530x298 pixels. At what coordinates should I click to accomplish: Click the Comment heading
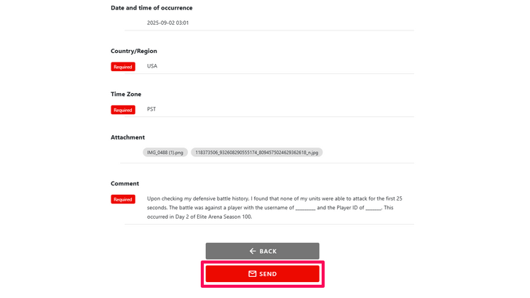tap(124, 183)
